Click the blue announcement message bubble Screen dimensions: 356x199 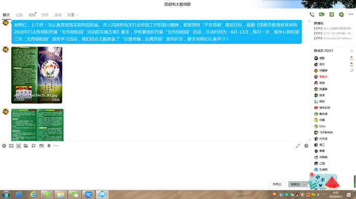tap(157, 32)
